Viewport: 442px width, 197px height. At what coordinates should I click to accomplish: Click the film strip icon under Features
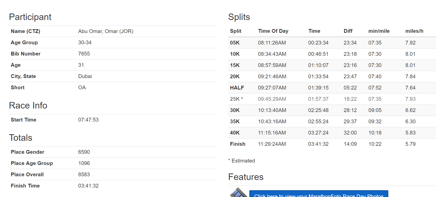pyautogui.click(x=239, y=193)
